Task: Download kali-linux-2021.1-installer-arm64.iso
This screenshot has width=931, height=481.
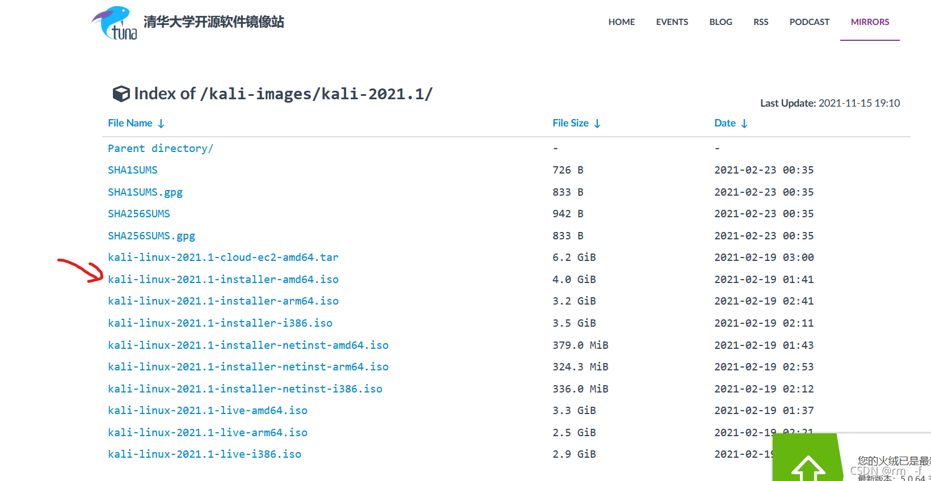Action: [x=223, y=301]
